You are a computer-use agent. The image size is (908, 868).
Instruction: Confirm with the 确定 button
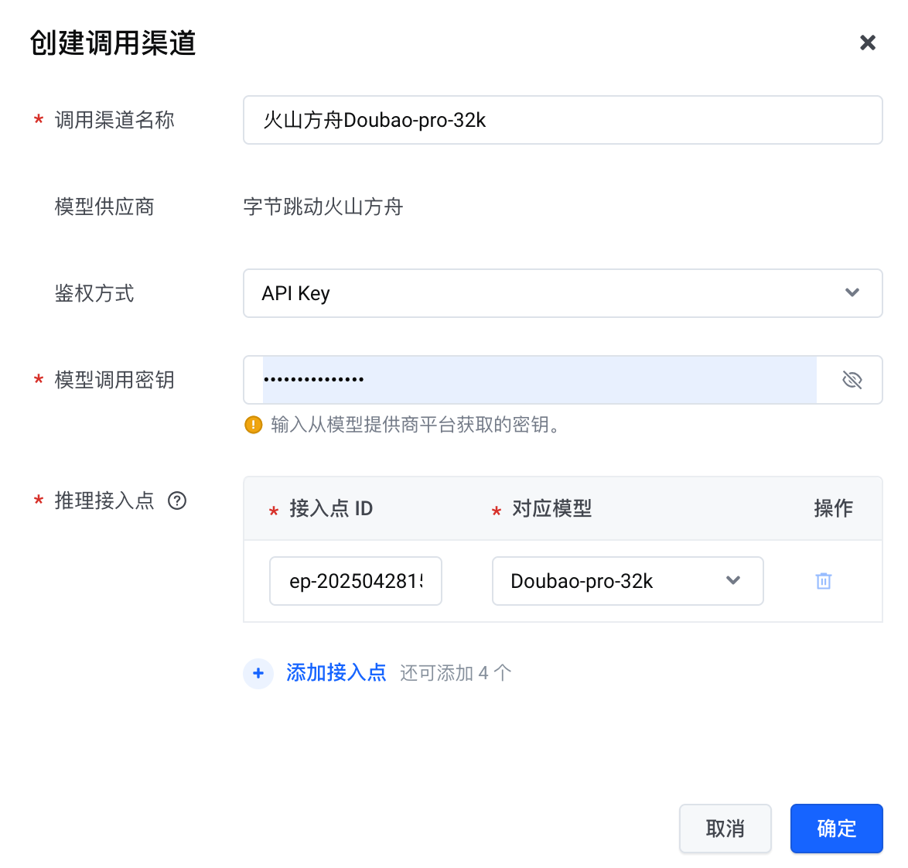(836, 828)
